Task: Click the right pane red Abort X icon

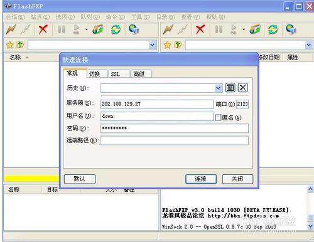Action: (x=200, y=29)
